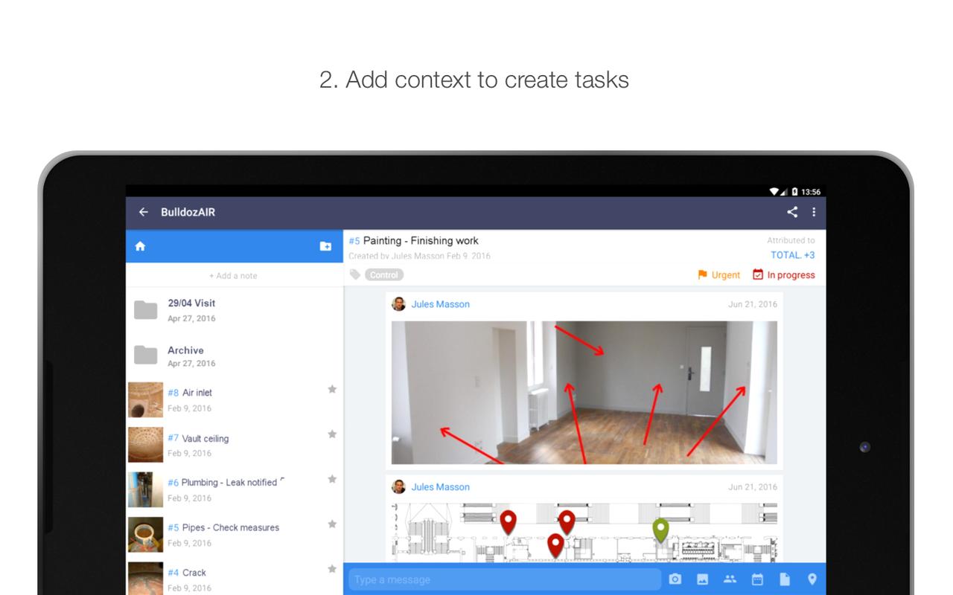
Task: Tap the camera icon in message bar
Action: tap(675, 579)
